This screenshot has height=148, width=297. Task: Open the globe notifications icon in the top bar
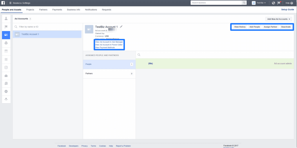point(273,3)
